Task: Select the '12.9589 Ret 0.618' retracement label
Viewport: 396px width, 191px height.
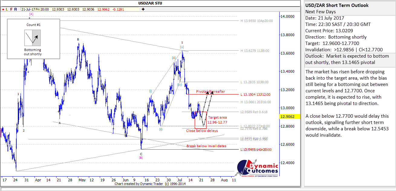Action: point(254,112)
